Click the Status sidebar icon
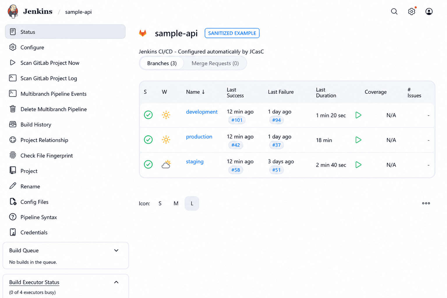Screen dimensions: 447x298 [x=13, y=32]
